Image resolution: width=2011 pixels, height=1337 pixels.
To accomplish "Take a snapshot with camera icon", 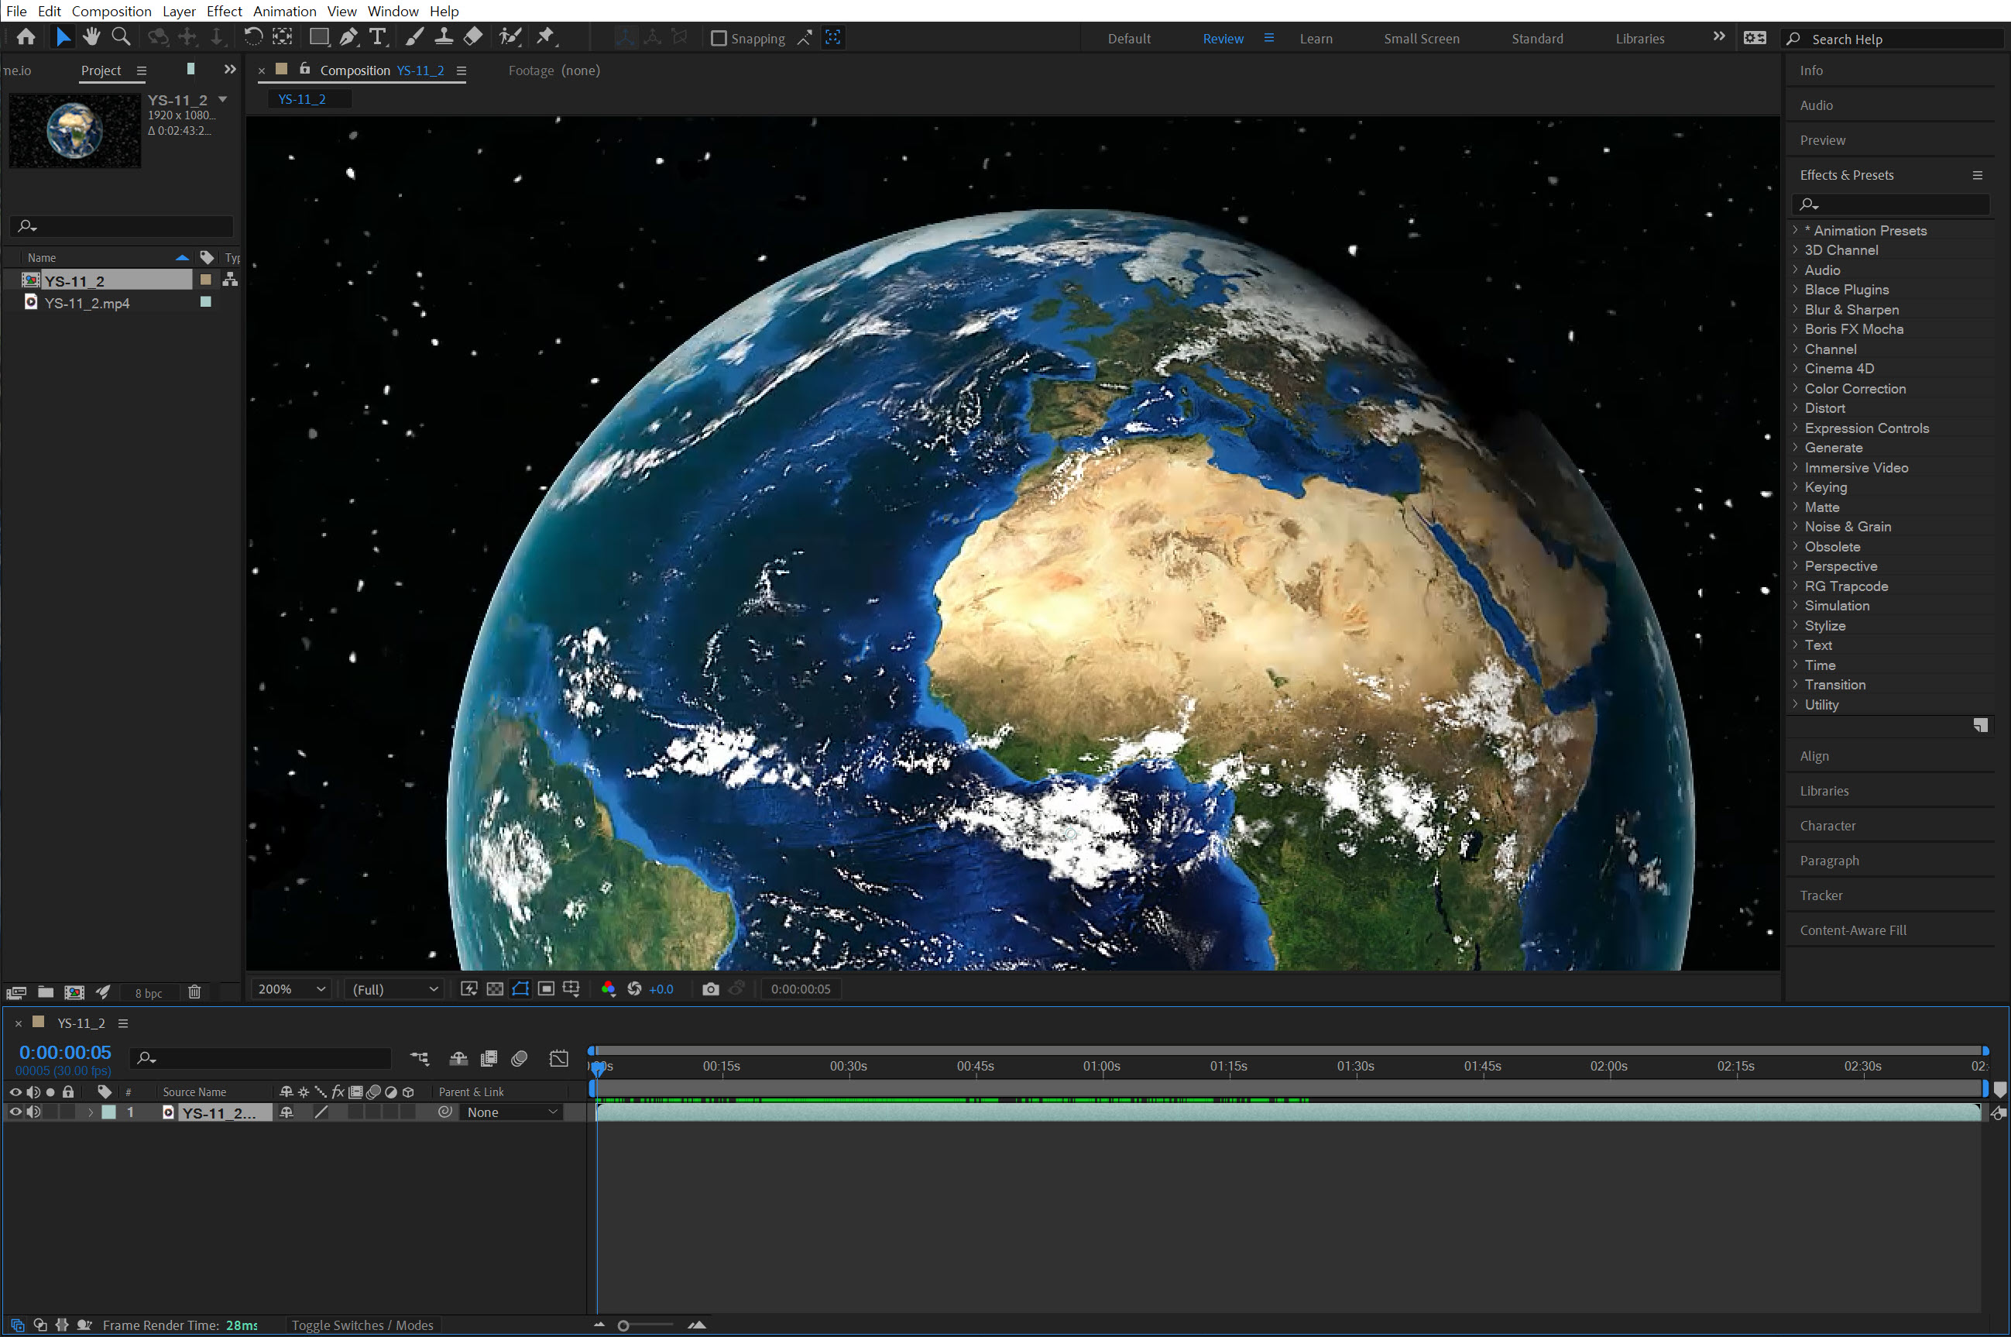I will [710, 989].
